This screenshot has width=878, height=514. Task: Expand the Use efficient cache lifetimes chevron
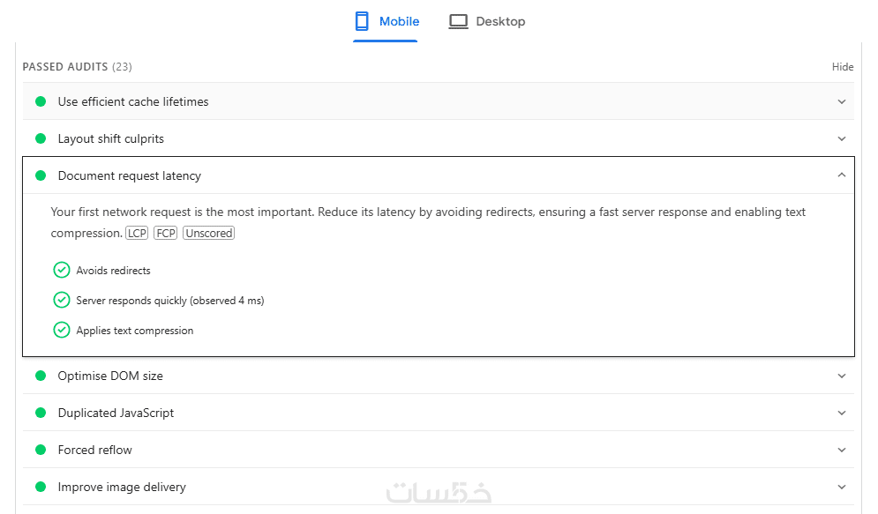click(842, 101)
